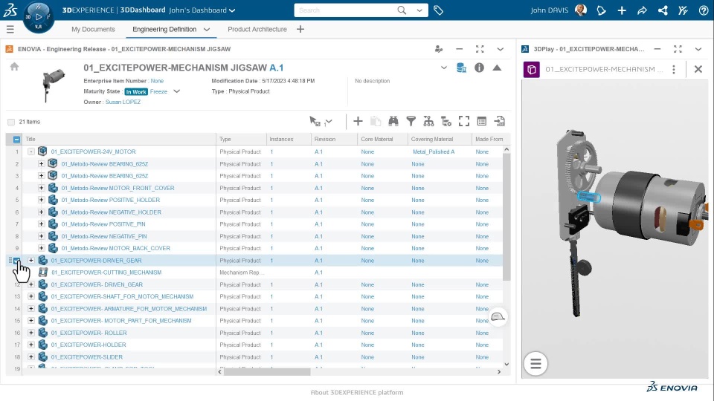Sort by the Title column header

click(30, 139)
